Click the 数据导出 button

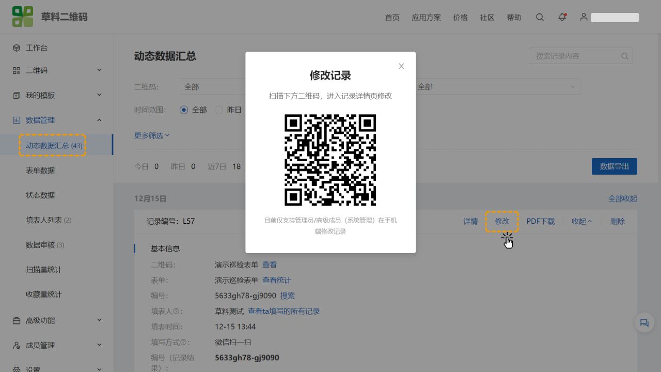(x=615, y=166)
